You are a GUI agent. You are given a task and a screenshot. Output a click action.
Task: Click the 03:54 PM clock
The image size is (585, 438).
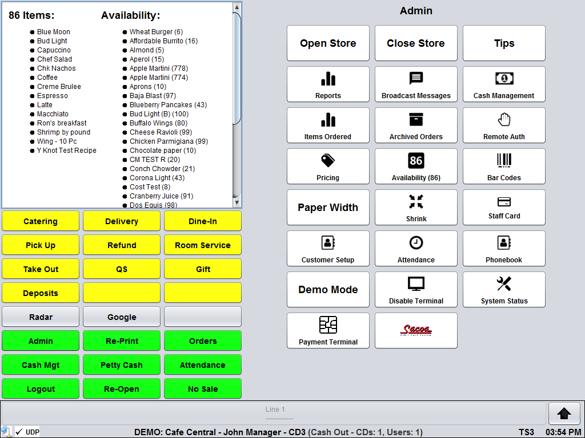pyautogui.click(x=563, y=432)
